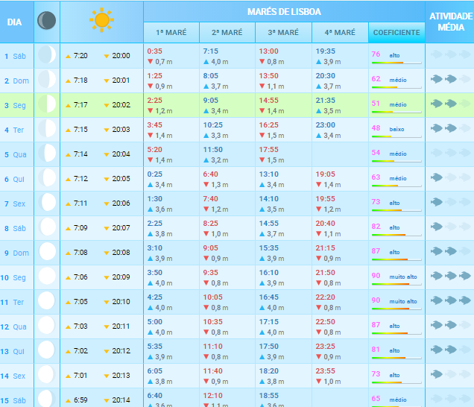474x407 pixels.
Task: Open day 5 Qua
Action: tap(16, 154)
